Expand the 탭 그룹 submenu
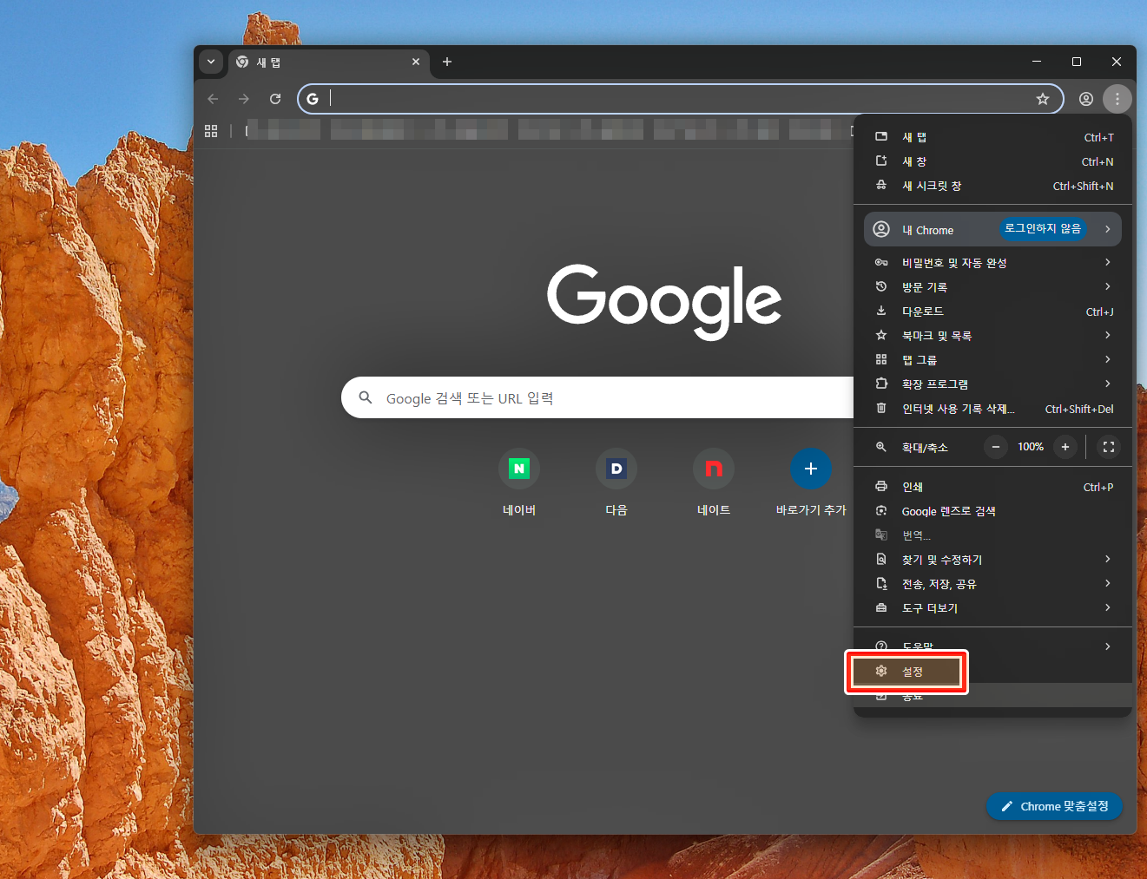Viewport: 1147px width, 879px height. tap(992, 359)
